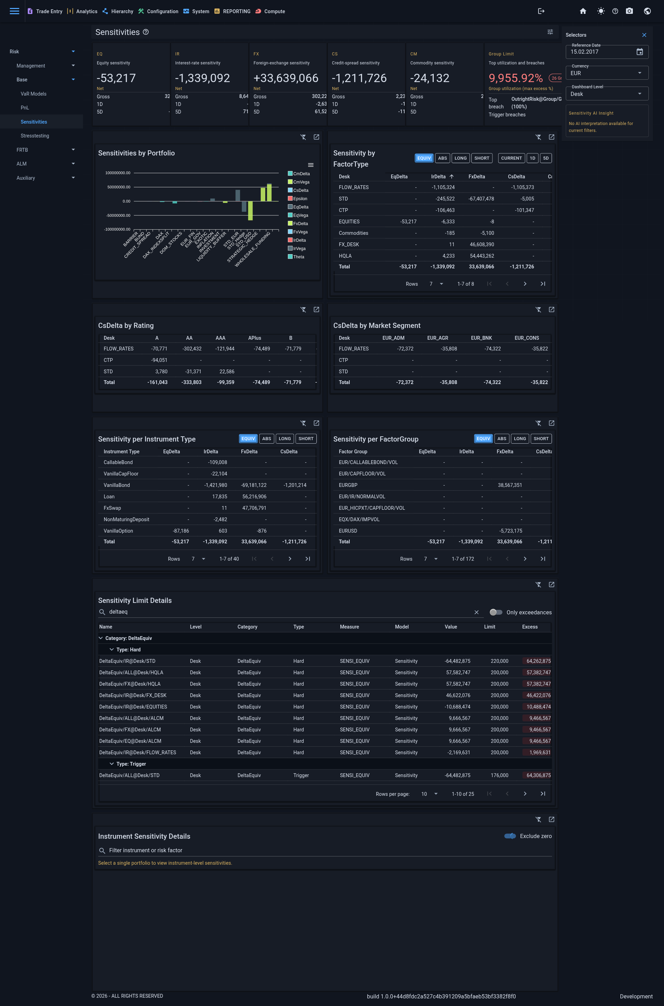This screenshot has height=1006, width=664.
Task: Toggle EqDelta gray legend swatch
Action: [290, 207]
